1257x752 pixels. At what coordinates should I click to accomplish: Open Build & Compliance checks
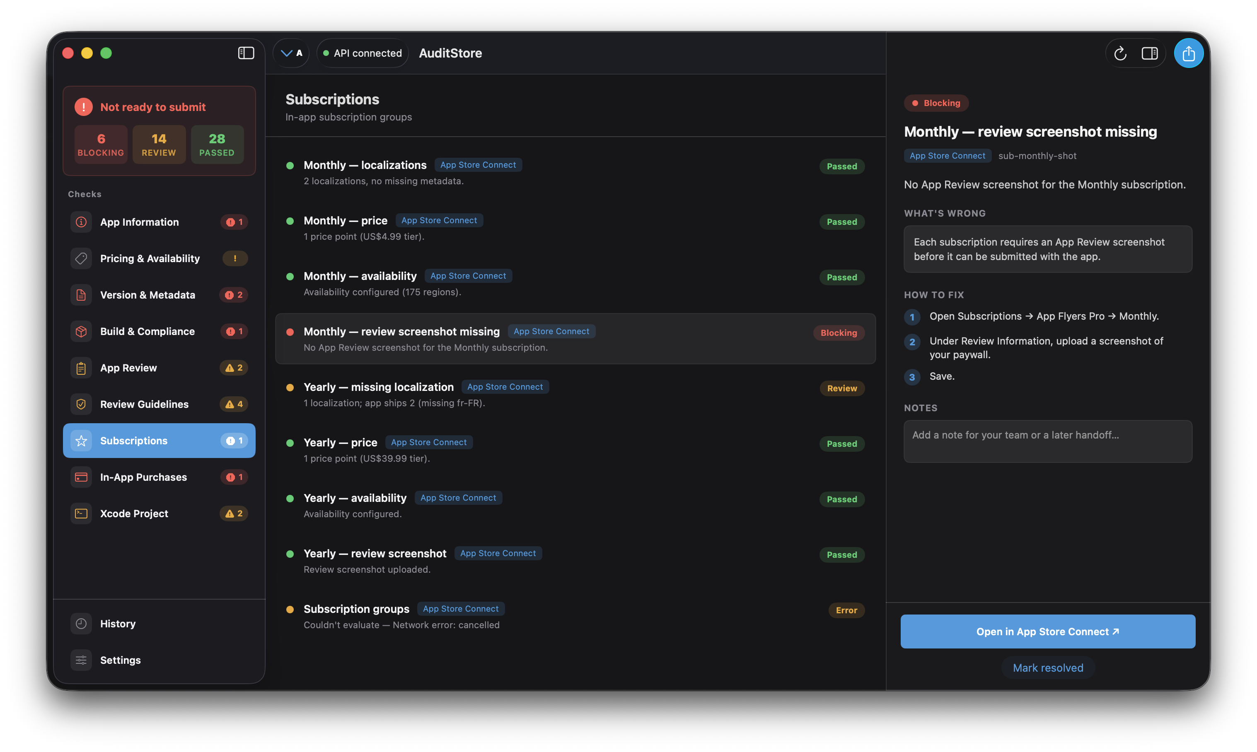coord(159,331)
